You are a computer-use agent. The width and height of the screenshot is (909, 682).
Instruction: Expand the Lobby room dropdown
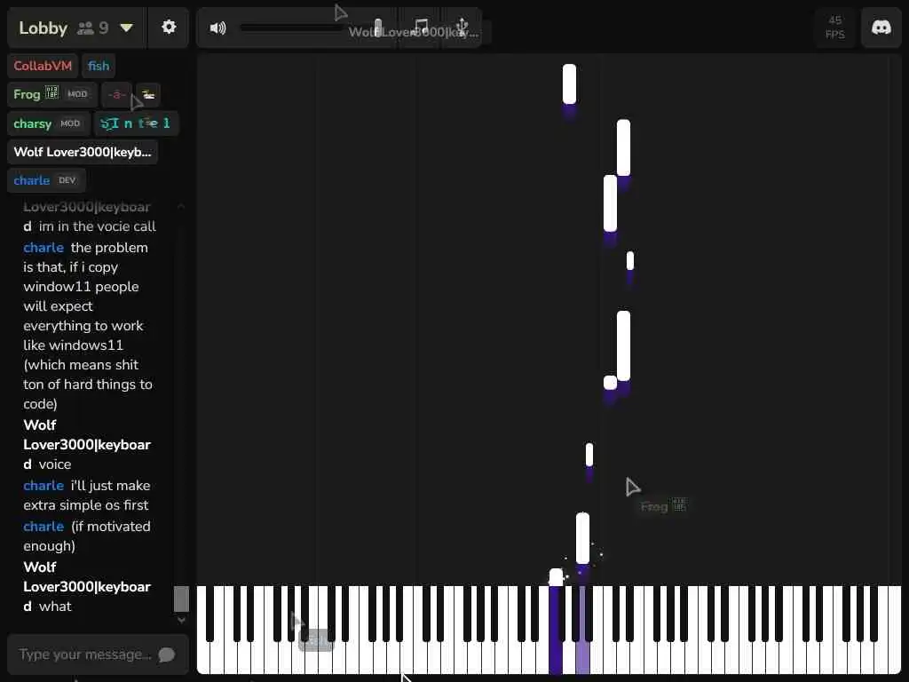(x=126, y=28)
